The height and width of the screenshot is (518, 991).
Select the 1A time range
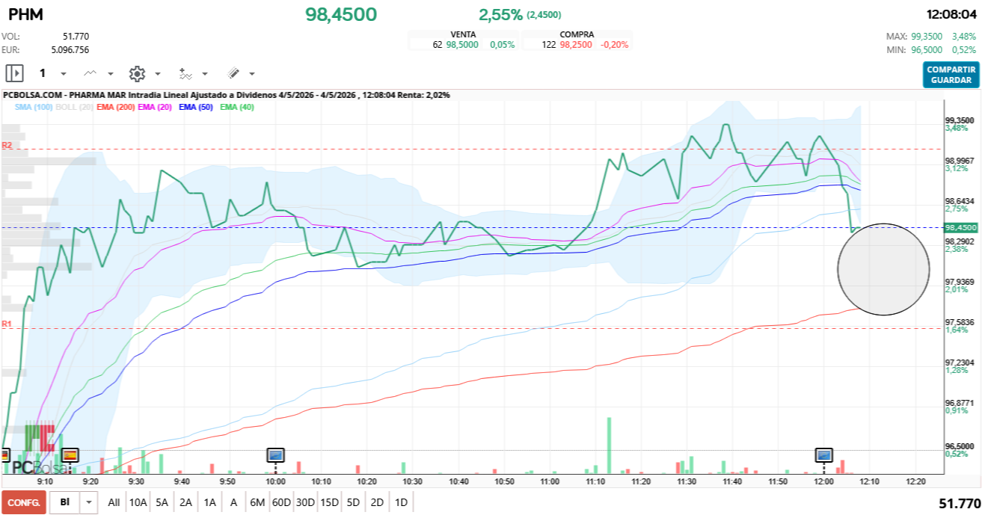(209, 503)
